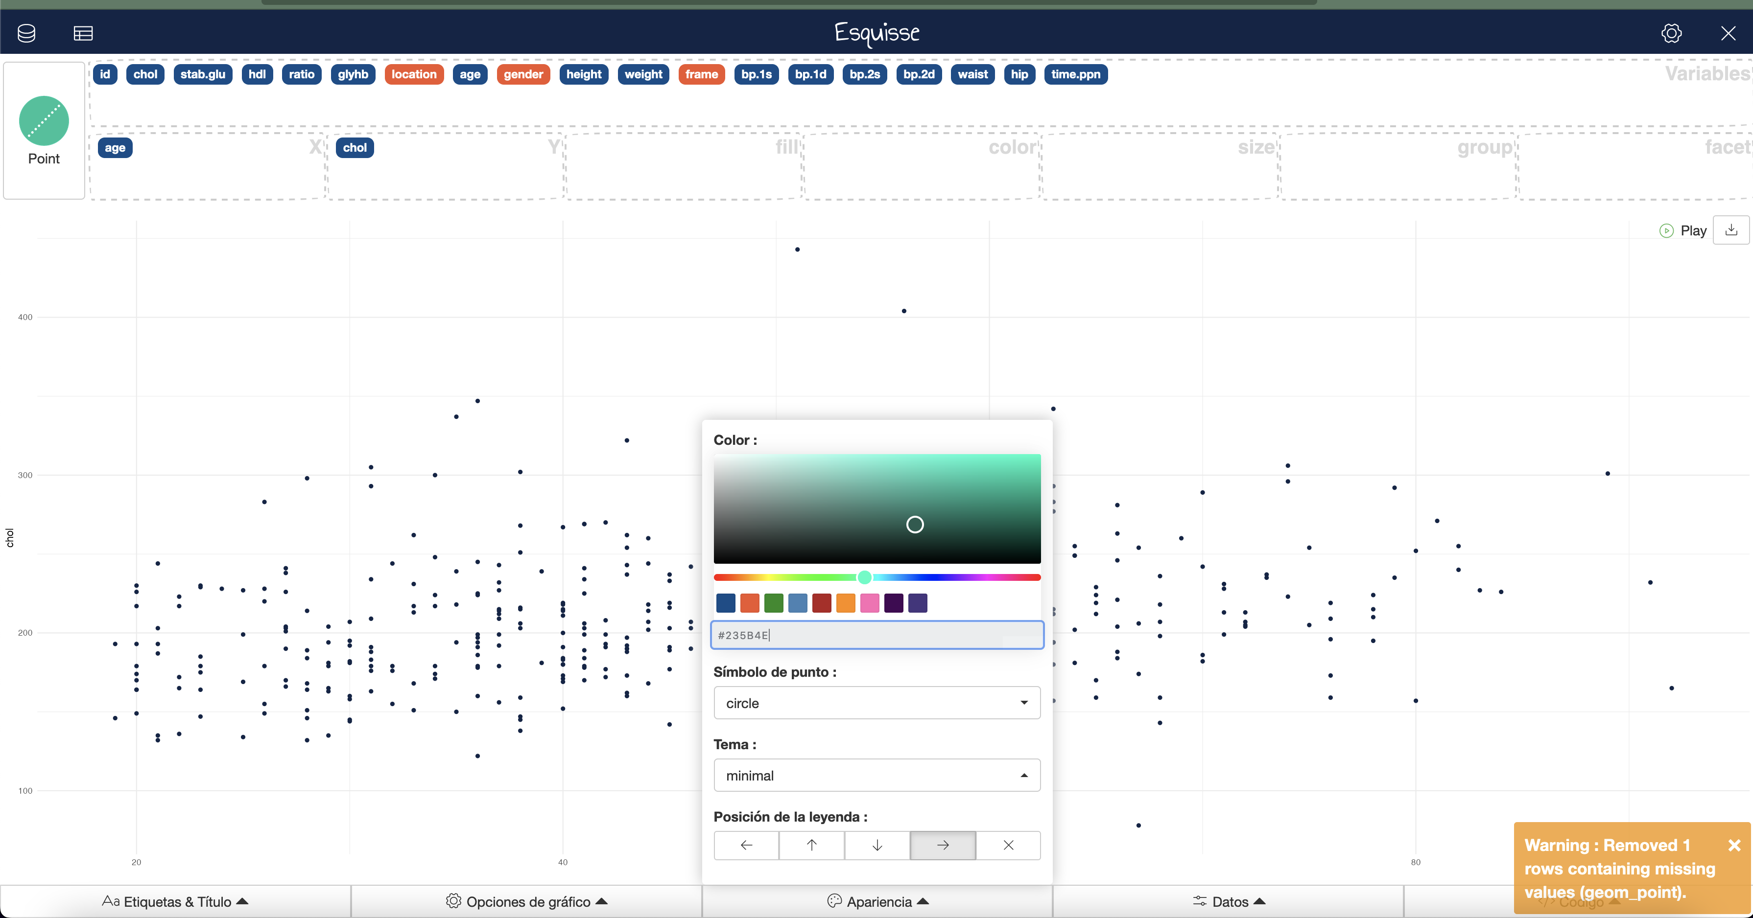The width and height of the screenshot is (1753, 918).
Task: Select the stab.glu variable badge
Action: click(203, 74)
